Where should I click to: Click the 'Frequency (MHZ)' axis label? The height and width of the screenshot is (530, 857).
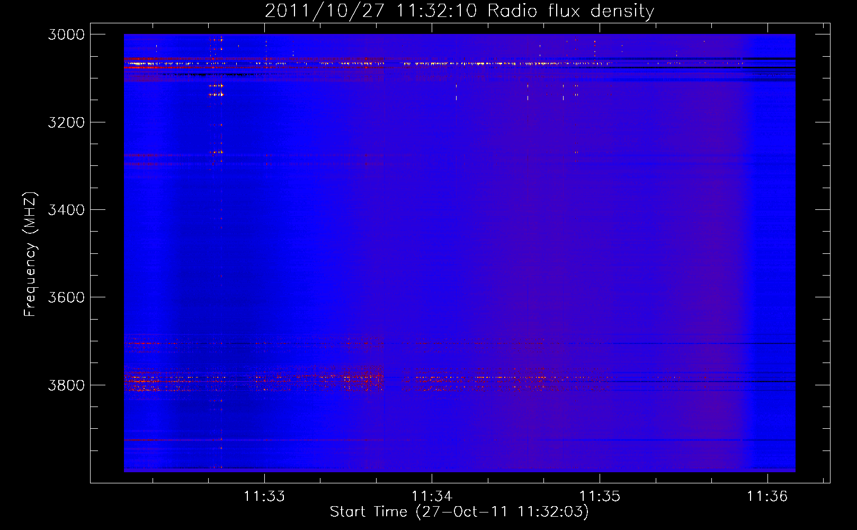(x=30, y=254)
